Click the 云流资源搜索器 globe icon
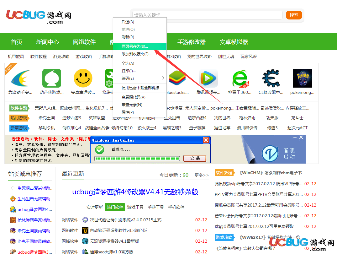 [85, 241]
